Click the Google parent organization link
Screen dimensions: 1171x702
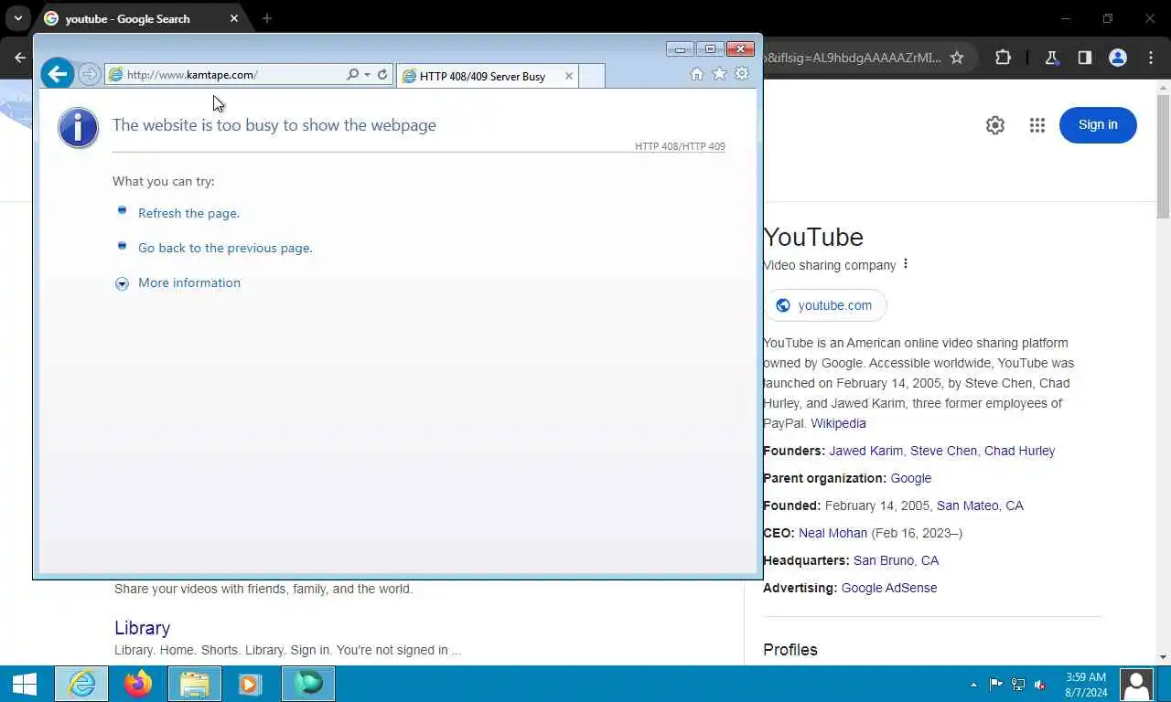(x=910, y=478)
